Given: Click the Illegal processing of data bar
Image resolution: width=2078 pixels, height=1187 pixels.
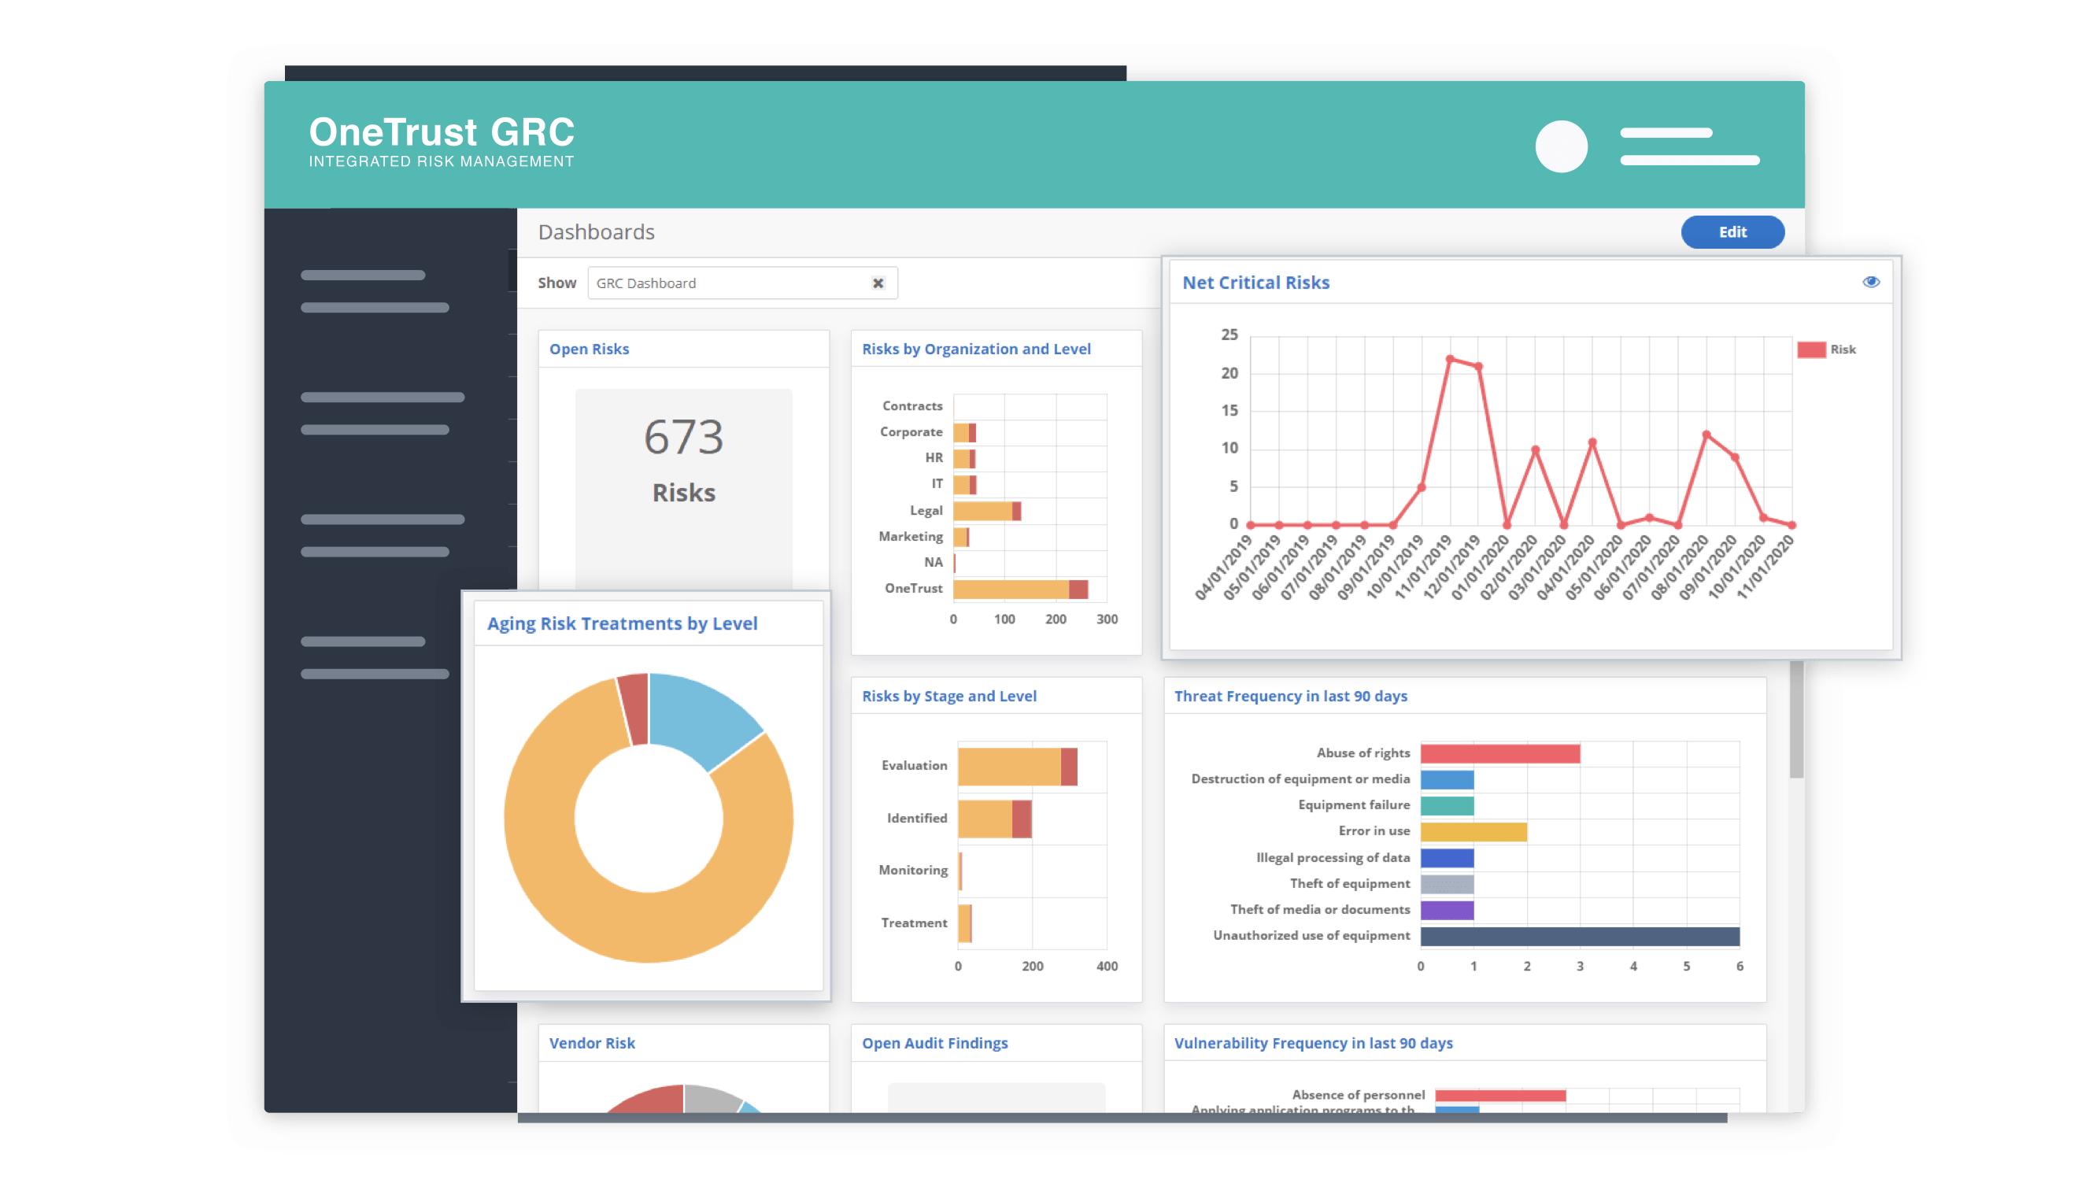Looking at the screenshot, I should click(x=1446, y=858).
